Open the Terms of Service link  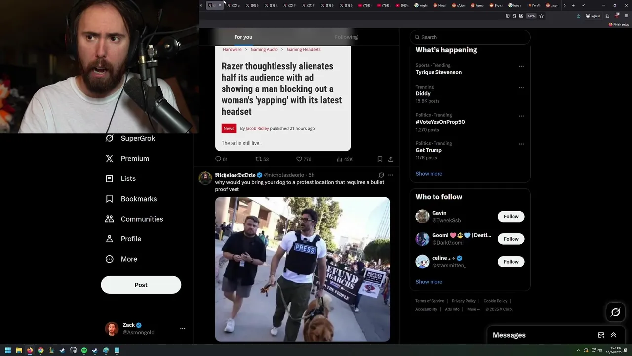430,301
